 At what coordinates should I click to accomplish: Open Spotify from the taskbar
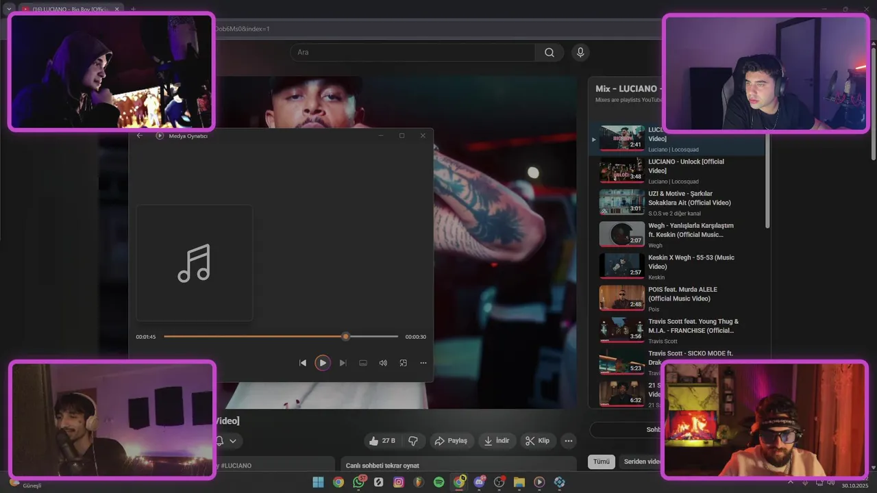(439, 482)
